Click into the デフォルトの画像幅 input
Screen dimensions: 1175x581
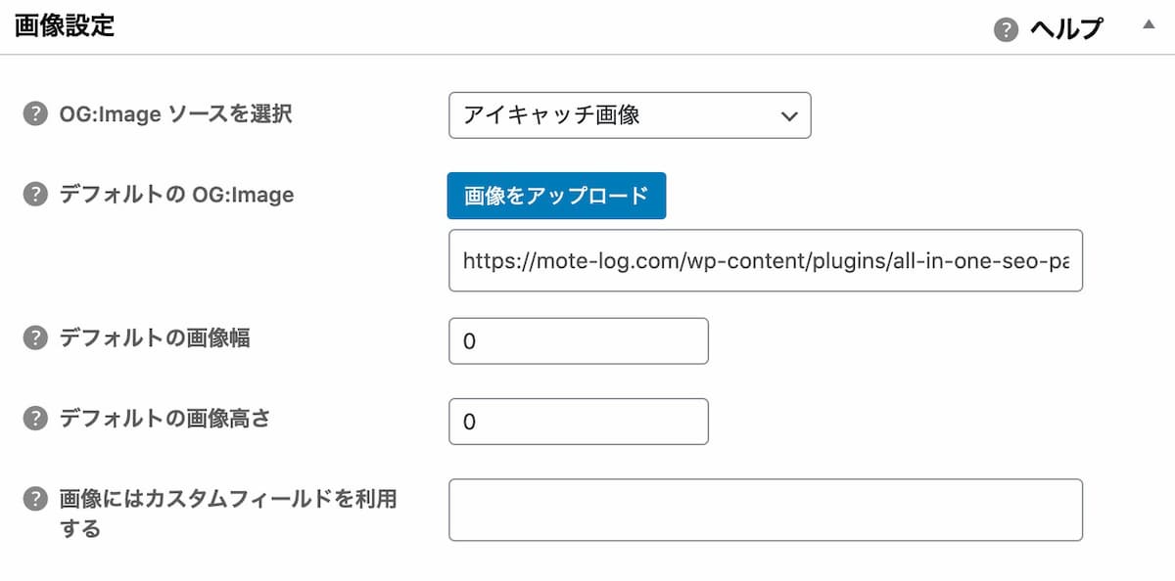[578, 341]
